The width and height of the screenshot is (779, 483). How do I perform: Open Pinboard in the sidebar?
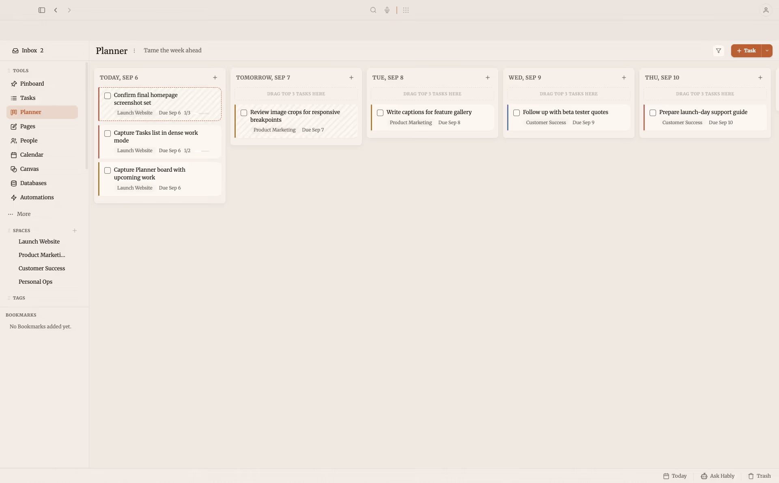[x=42, y=84]
